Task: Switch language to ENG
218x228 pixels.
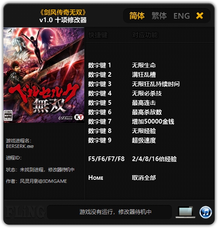Action: click(x=181, y=16)
